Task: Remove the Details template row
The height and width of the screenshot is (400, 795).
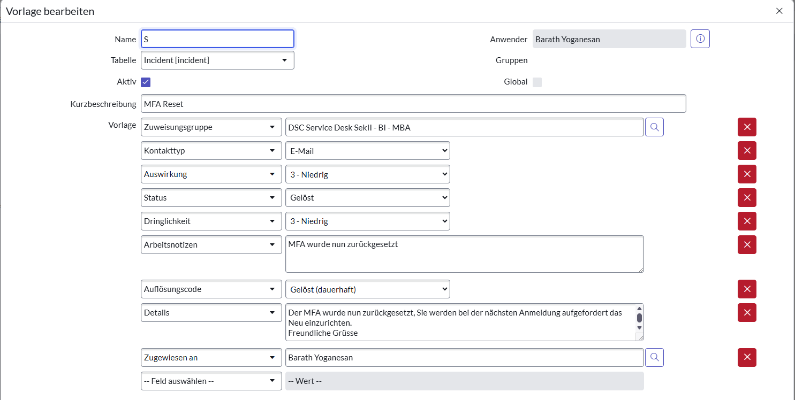Action: [x=747, y=313]
